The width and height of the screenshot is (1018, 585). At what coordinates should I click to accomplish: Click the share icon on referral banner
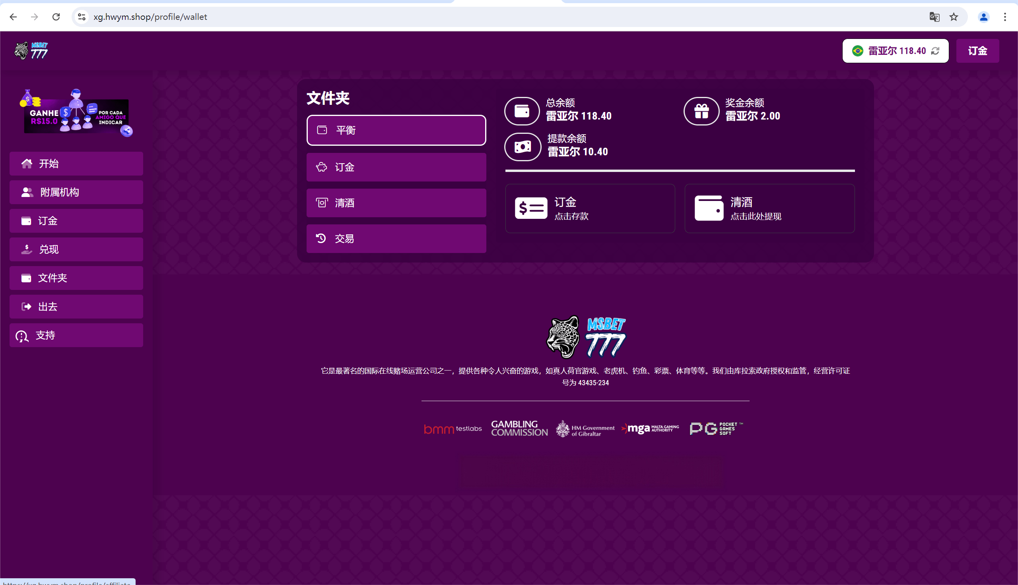(x=127, y=131)
